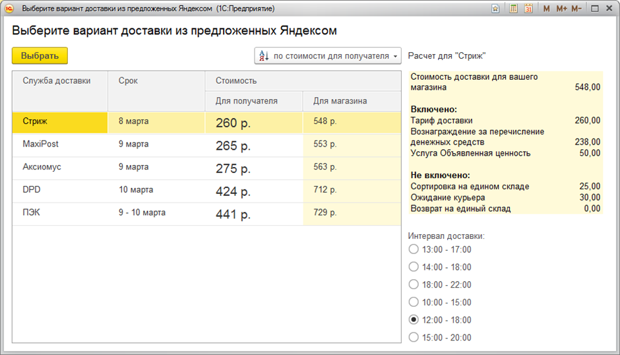Add the window to favorites with the star icon
620x355 pixels.
[x=496, y=9]
